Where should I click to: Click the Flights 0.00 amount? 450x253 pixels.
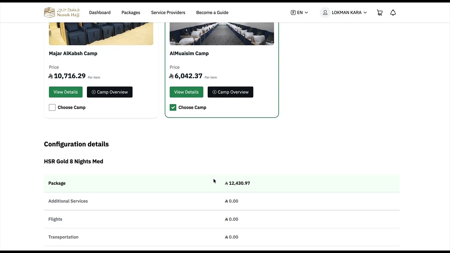(231, 219)
